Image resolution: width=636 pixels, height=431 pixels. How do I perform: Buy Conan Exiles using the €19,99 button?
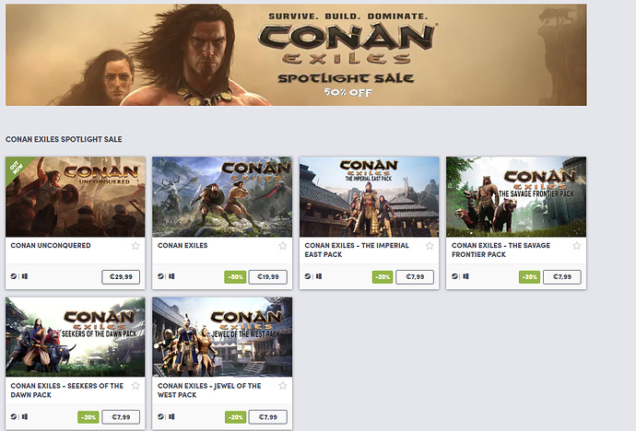[x=267, y=276]
